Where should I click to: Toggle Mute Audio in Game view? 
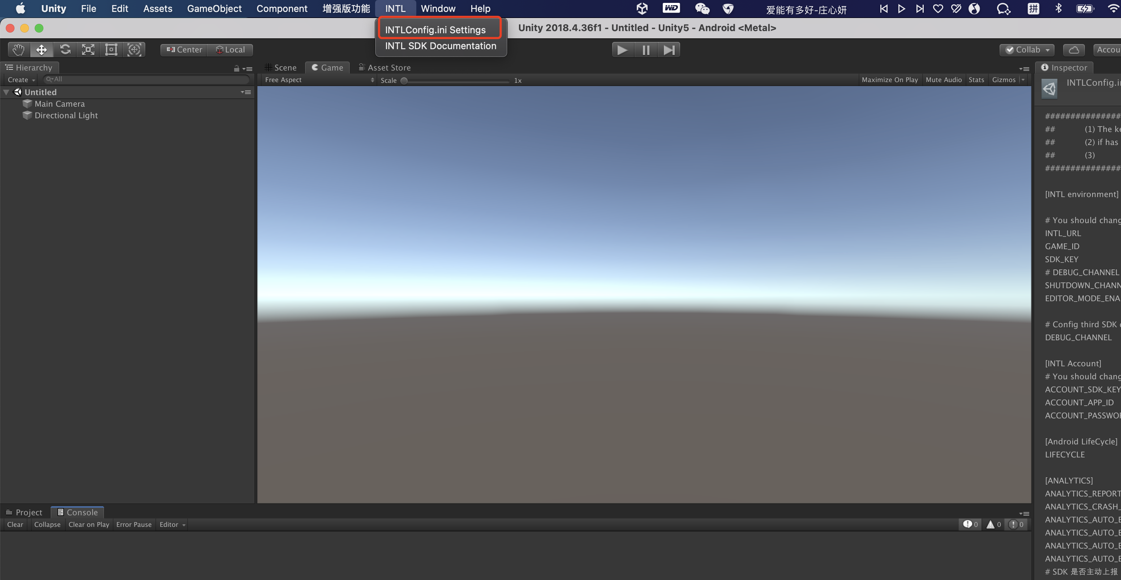pos(944,79)
